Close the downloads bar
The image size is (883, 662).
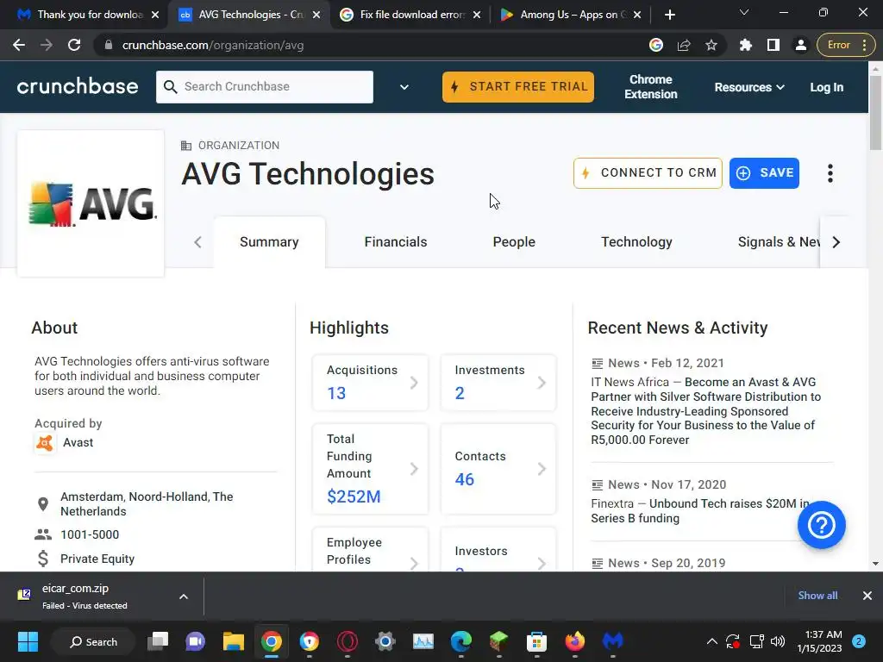(867, 595)
